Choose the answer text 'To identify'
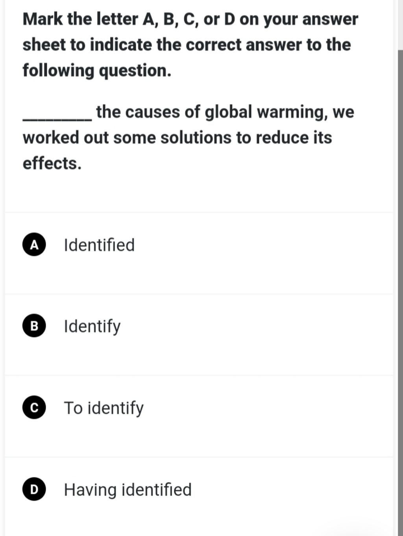The height and width of the screenshot is (536, 403). pos(104,408)
